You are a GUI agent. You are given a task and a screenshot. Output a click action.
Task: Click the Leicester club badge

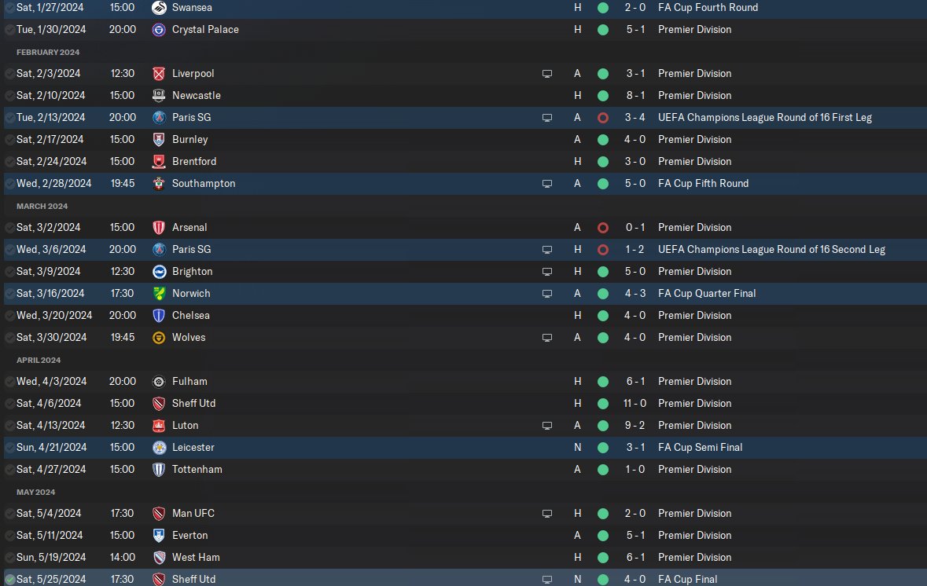click(159, 448)
